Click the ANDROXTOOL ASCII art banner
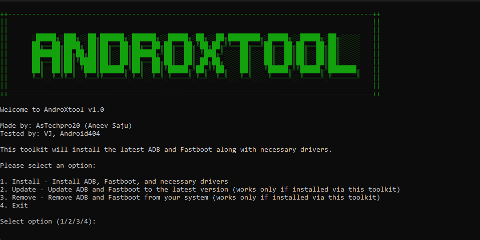Image resolution: width=480 pixels, height=240 pixels. pos(196,57)
